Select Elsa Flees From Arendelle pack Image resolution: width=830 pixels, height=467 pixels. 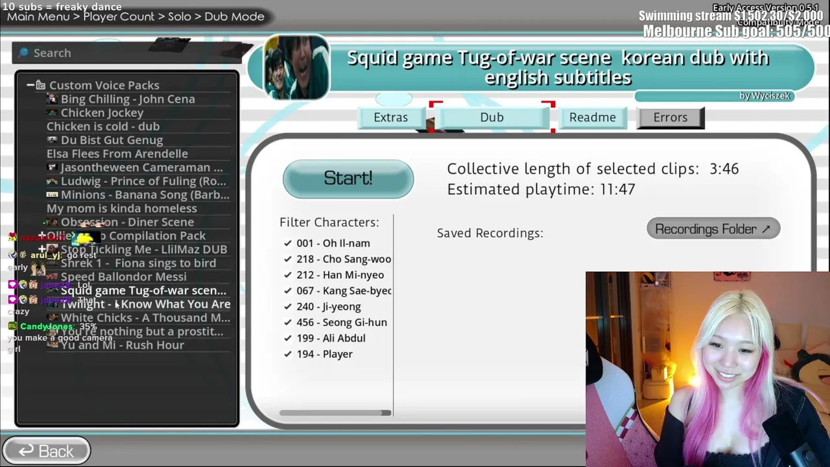pos(117,154)
